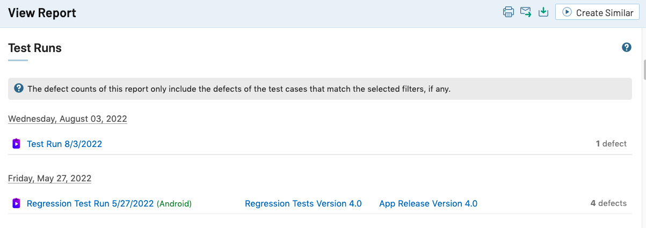The width and height of the screenshot is (646, 228).
Task: Click the 1 defect count
Action: 611,144
